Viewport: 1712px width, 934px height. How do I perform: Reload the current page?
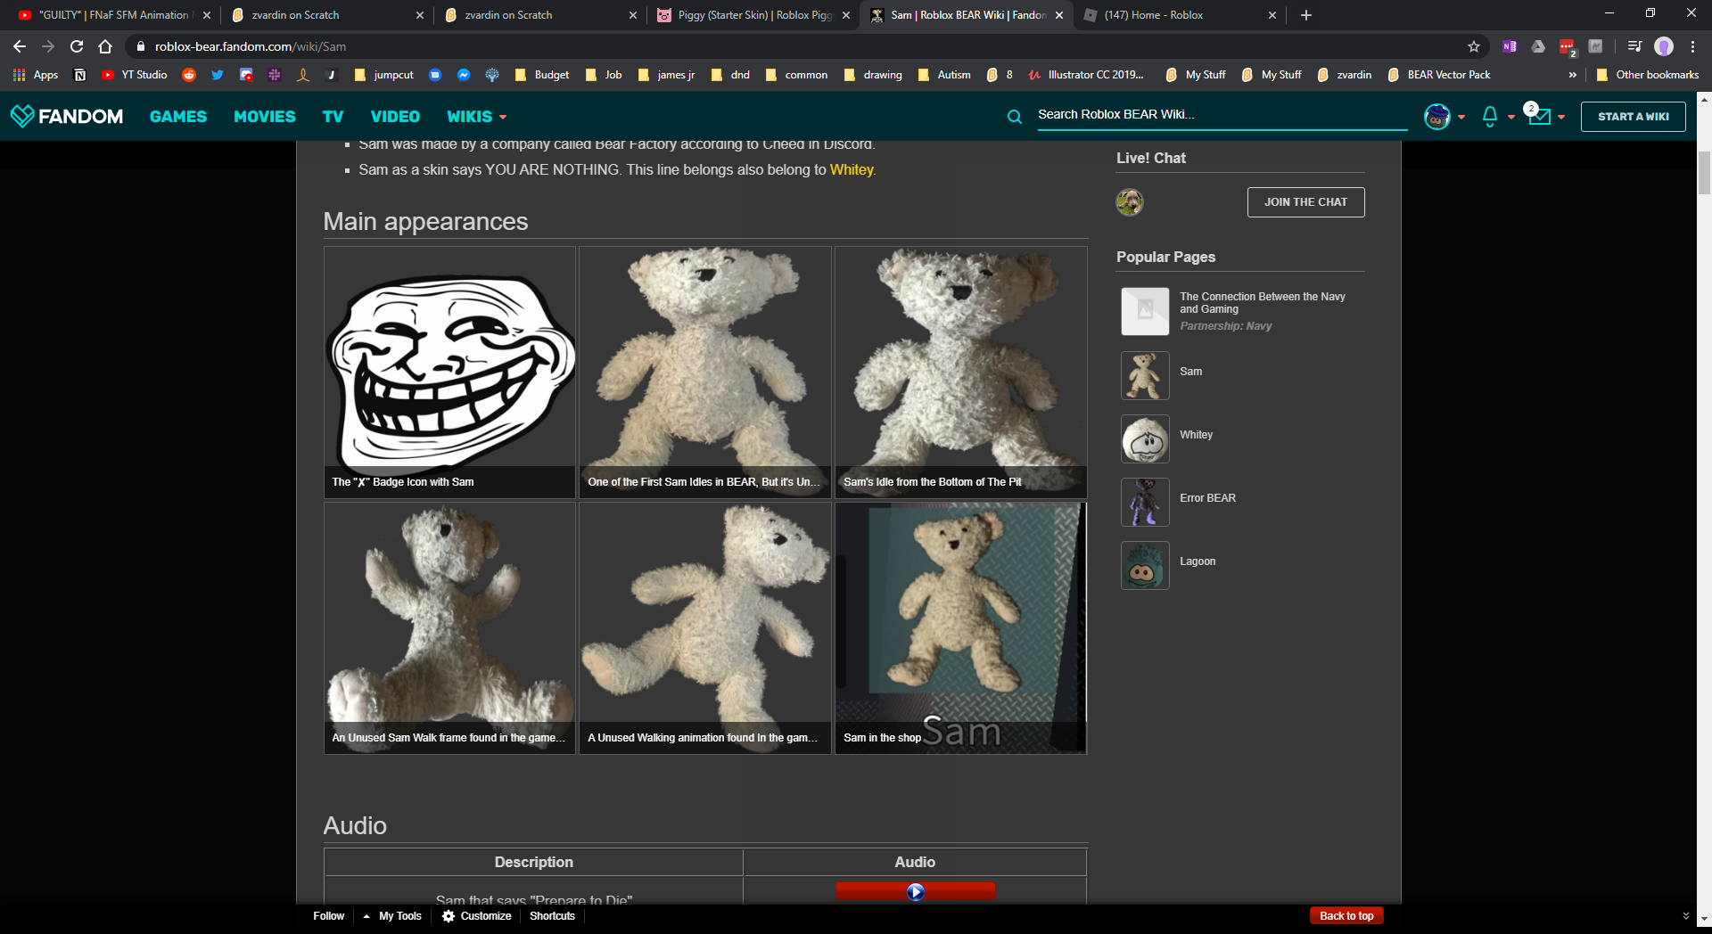point(77,46)
